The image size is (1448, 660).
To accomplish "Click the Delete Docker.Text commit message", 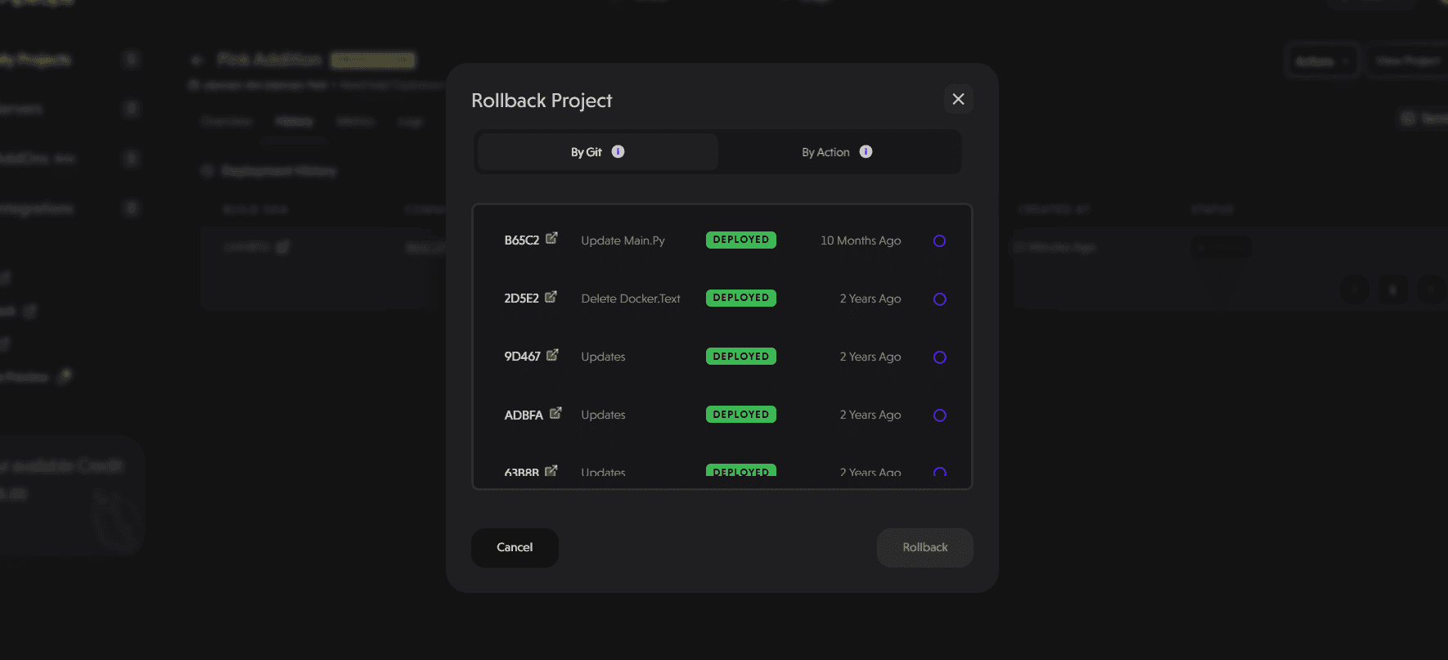I will (630, 299).
